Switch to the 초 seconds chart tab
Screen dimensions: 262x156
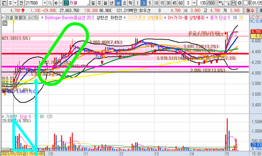124,3
